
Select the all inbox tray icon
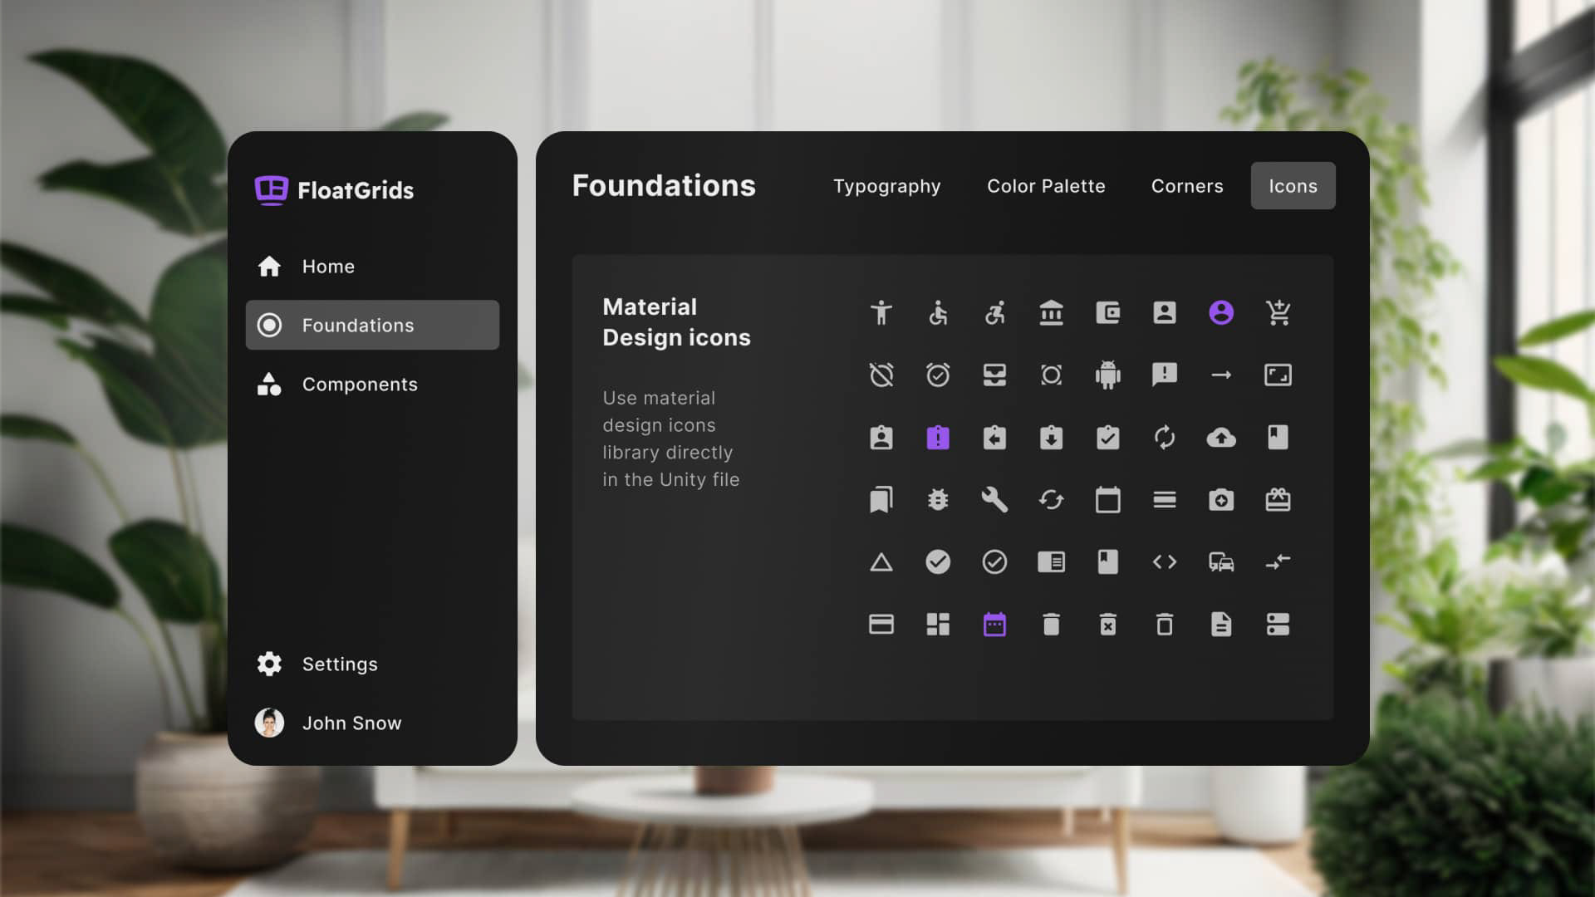[994, 375]
